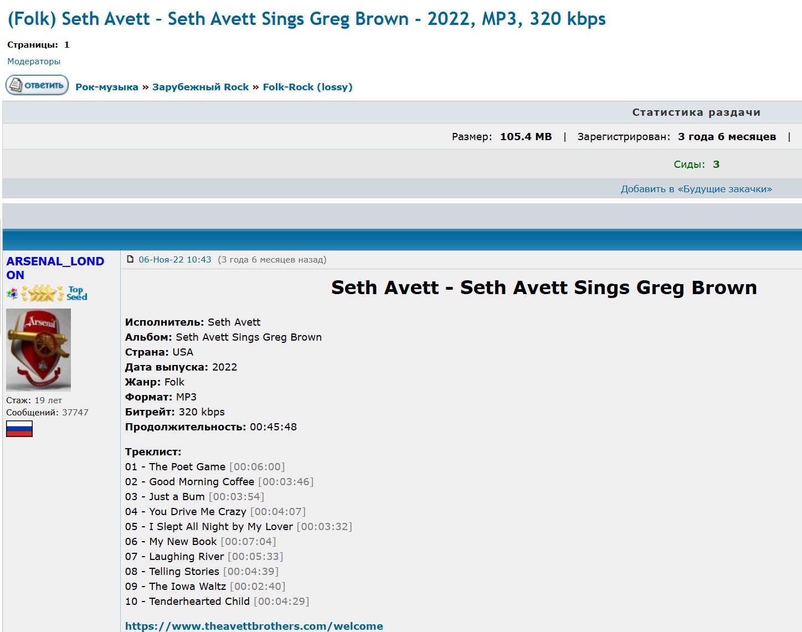The image size is (802, 632).
Task: Open the Модераторы link
Action: tap(34, 61)
